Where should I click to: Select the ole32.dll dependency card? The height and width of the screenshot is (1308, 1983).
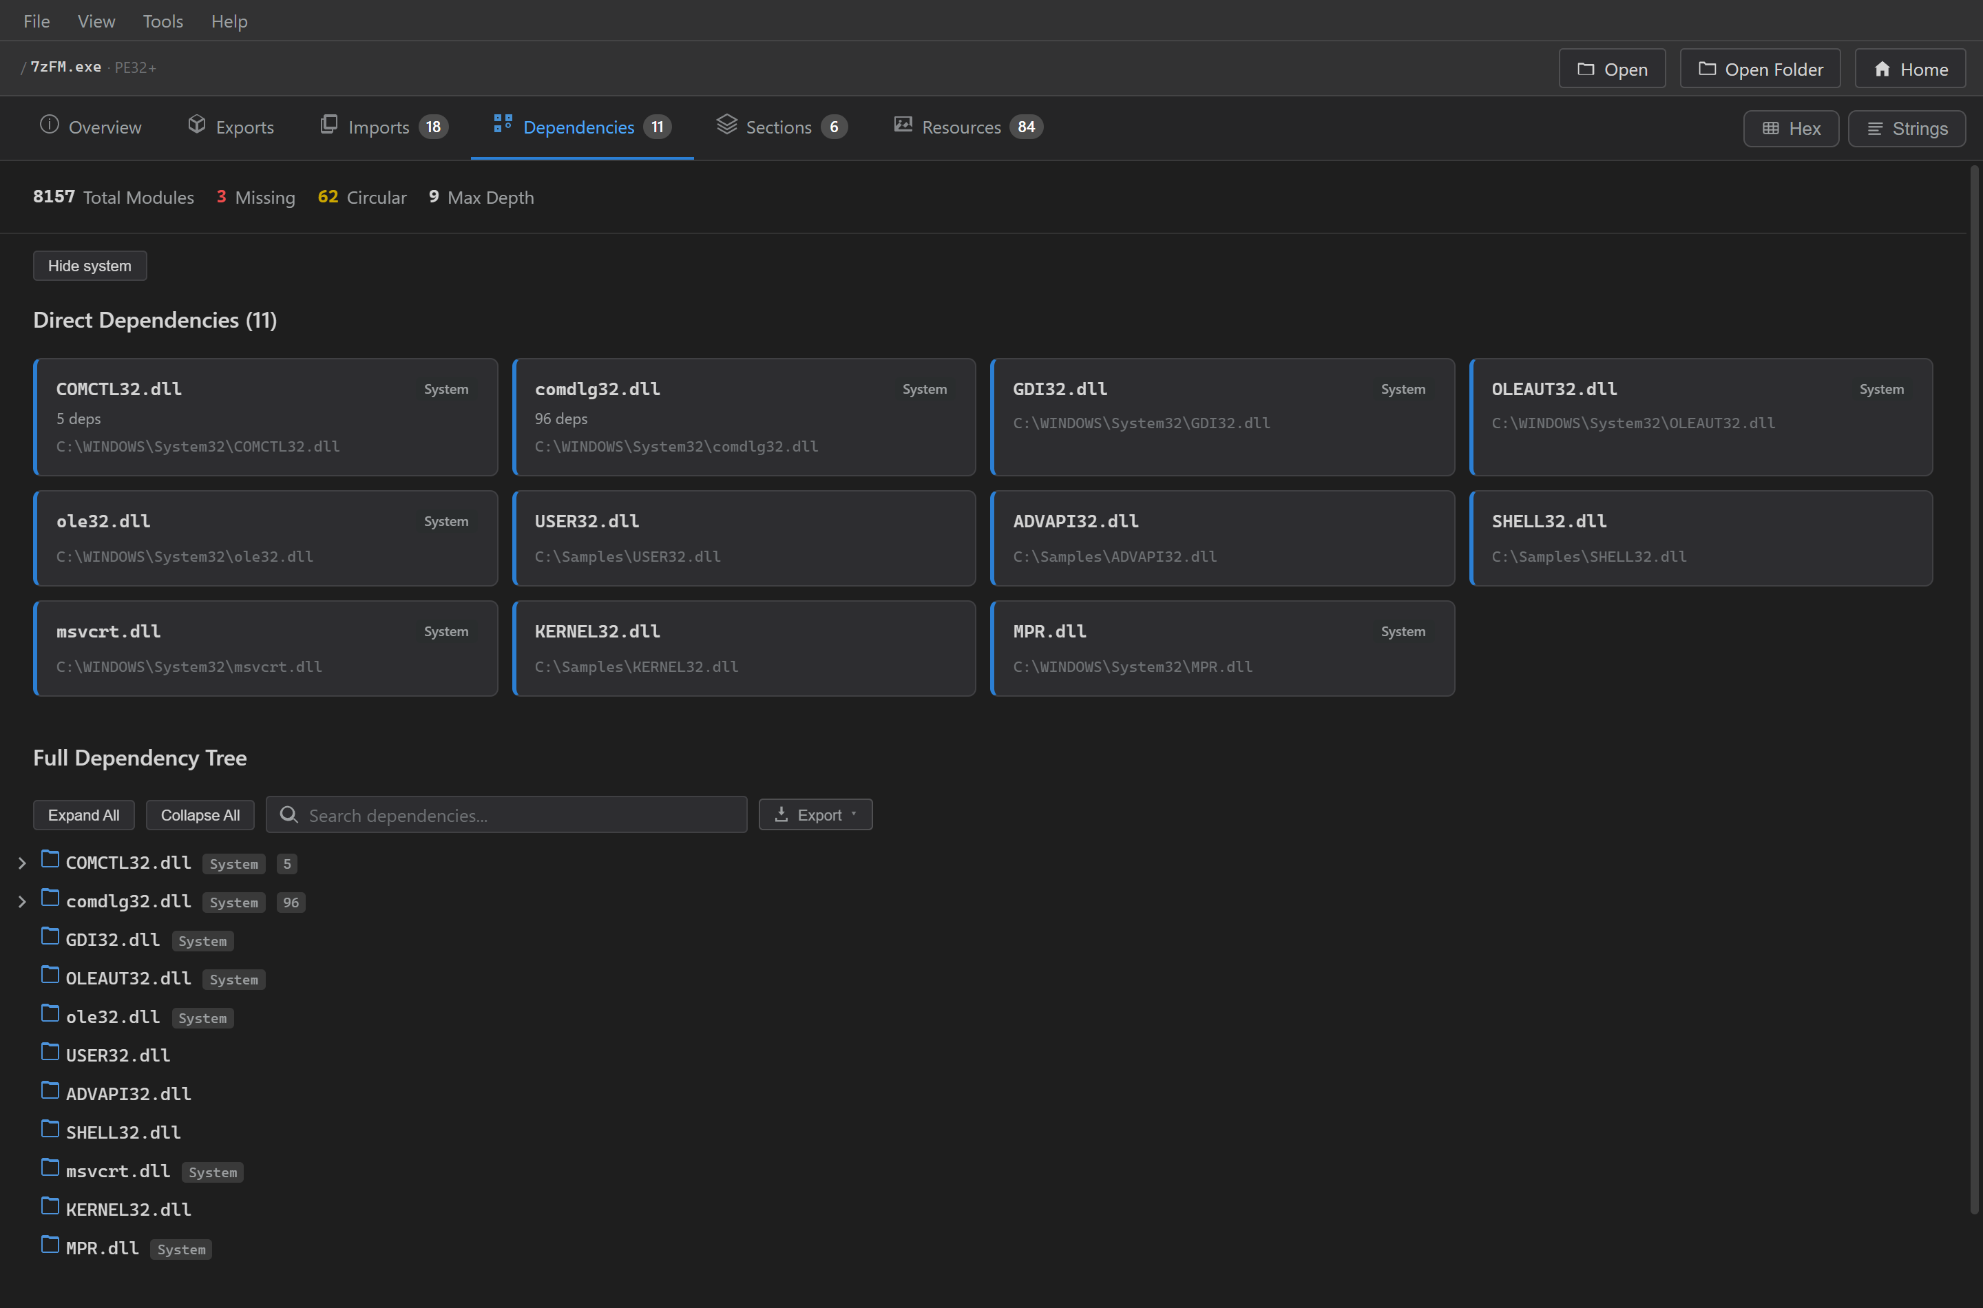265,538
